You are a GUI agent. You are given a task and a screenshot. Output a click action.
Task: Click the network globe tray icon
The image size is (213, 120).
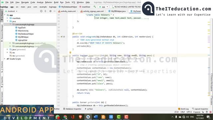coord(184,117)
